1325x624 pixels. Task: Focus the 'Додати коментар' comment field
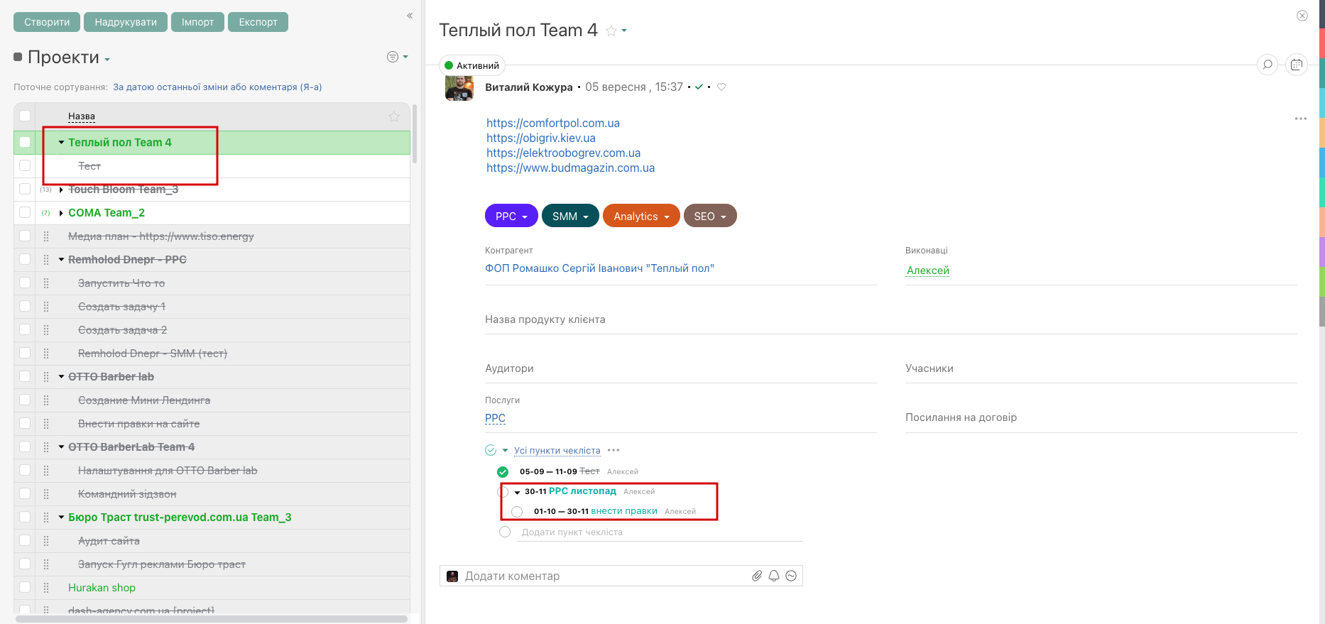(x=604, y=576)
